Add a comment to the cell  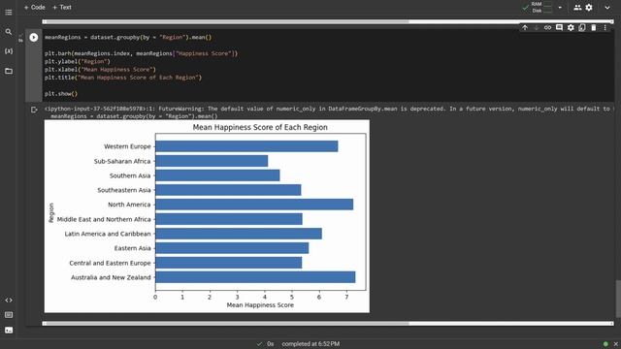(559, 28)
